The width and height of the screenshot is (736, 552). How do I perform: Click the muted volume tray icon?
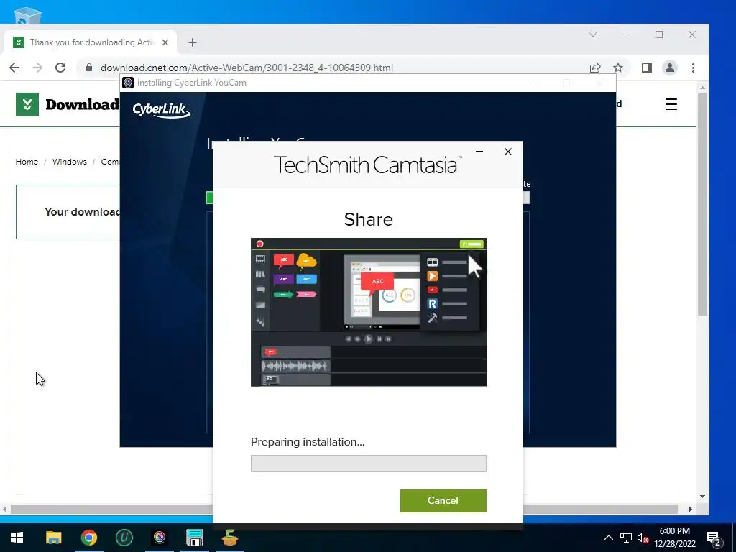pyautogui.click(x=643, y=538)
